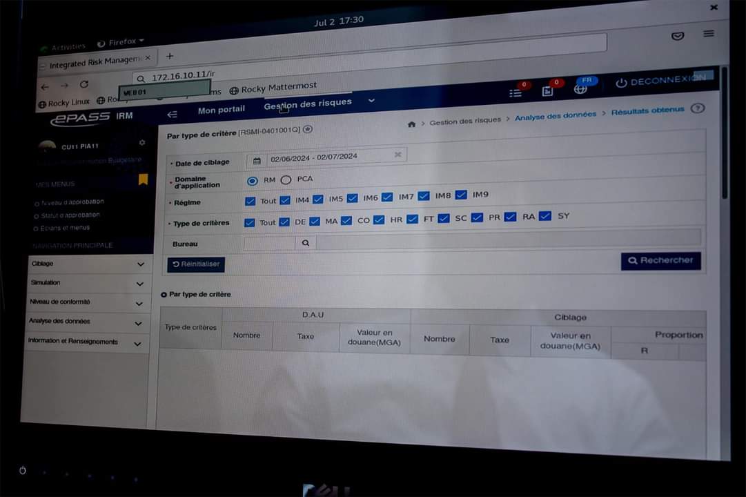Expand Information et Renseignements section

coord(86,342)
